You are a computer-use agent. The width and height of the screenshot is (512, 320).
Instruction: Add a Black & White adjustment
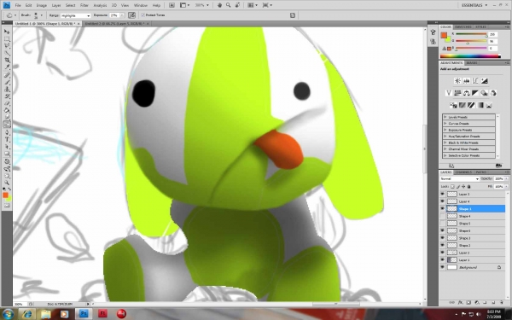coord(475,93)
